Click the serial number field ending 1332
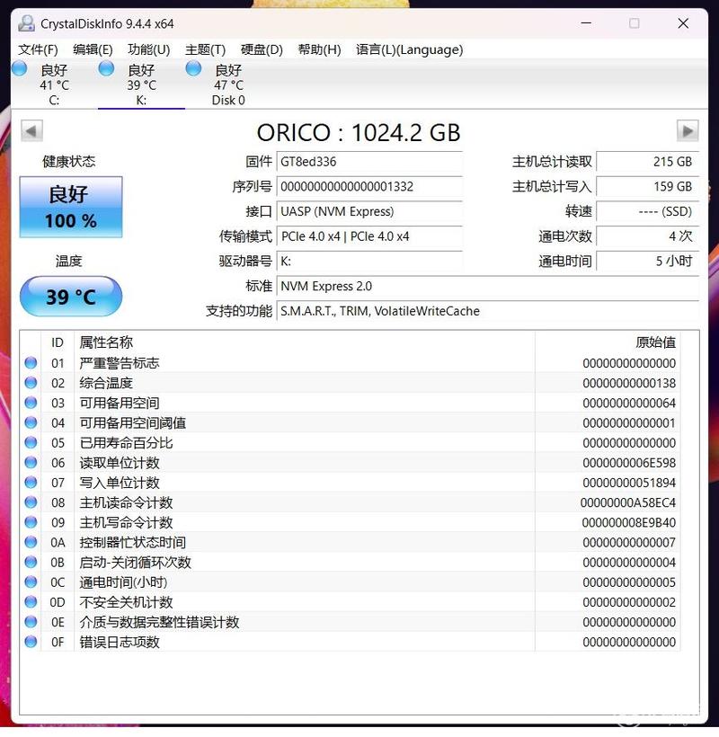Screen dimensions: 719x737 point(369,187)
